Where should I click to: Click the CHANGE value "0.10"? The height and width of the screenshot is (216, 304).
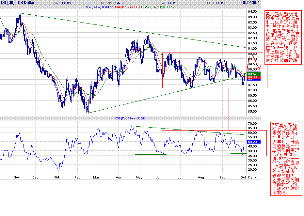(125, 3)
